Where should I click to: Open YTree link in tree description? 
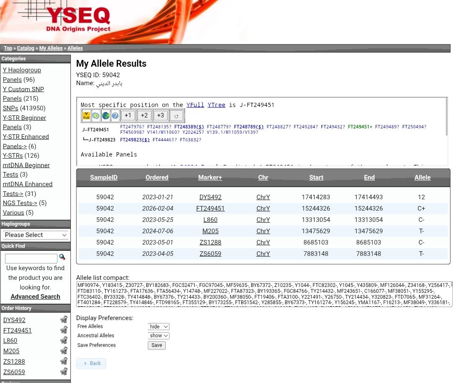(216, 105)
